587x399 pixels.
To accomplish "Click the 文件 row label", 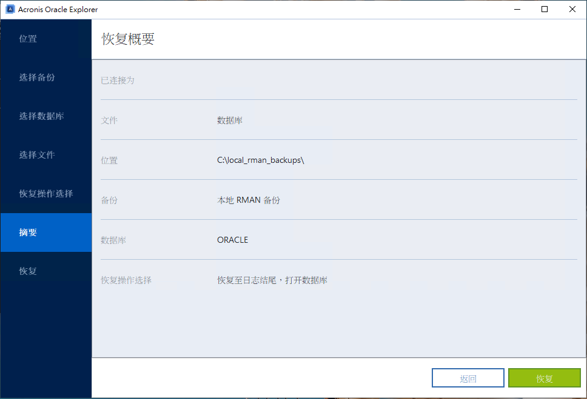I will tap(109, 120).
